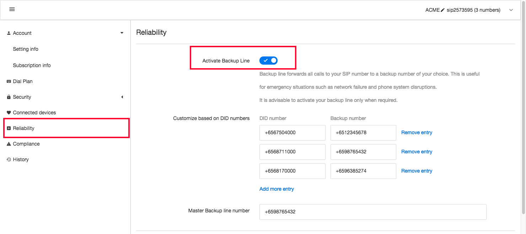The height and width of the screenshot is (234, 526).
Task: Edit backup number +6598765432 for +6568711000
Action: tap(363, 152)
